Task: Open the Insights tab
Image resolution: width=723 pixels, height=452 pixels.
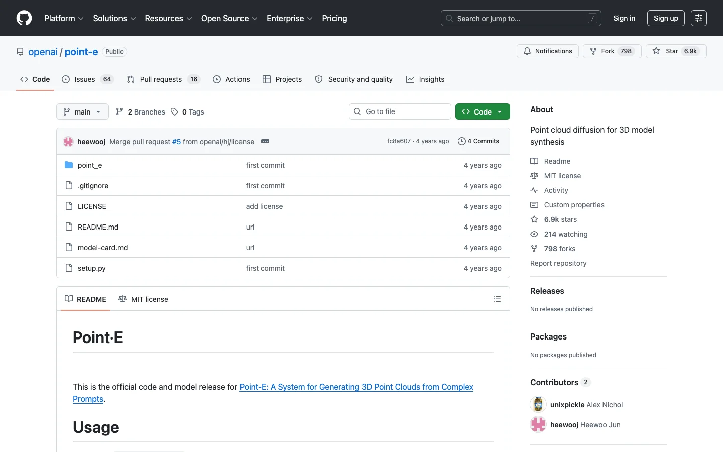Action: pos(425,79)
